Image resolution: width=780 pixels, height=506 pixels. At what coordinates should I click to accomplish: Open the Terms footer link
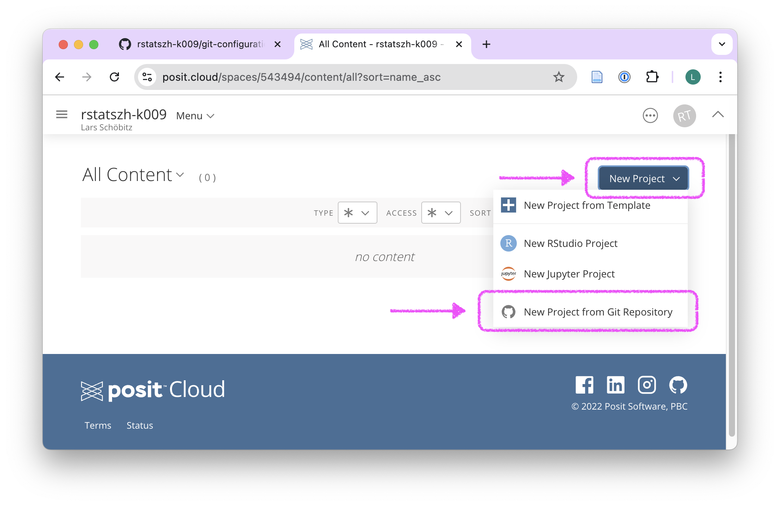tap(98, 425)
